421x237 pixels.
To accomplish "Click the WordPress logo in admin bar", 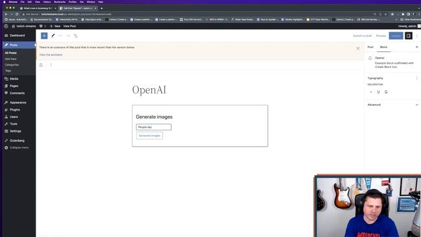I will click(6, 26).
